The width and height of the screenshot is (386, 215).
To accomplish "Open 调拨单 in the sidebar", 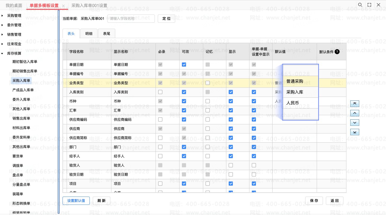I will point(18,166).
